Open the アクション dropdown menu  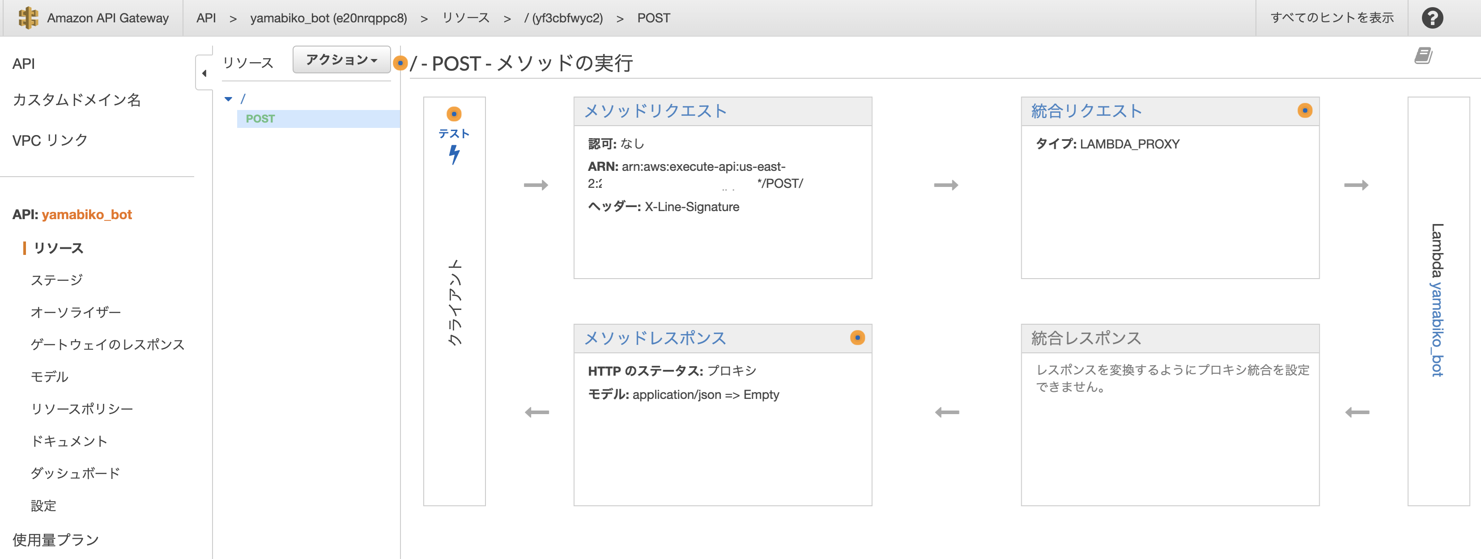click(x=341, y=60)
